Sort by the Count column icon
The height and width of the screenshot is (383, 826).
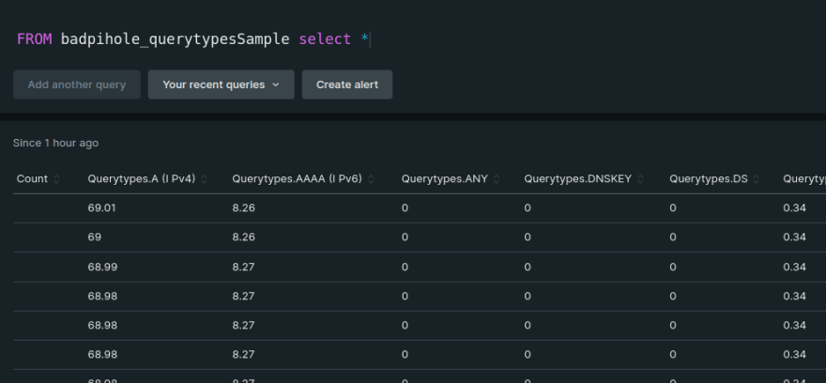56,179
